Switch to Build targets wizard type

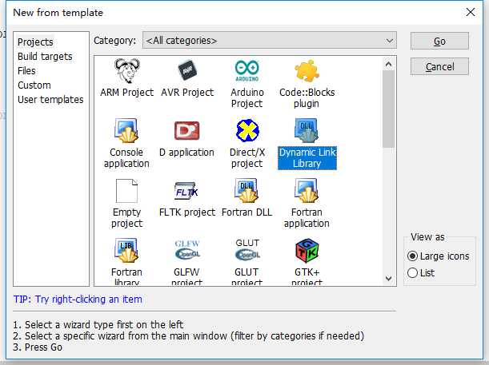45,57
